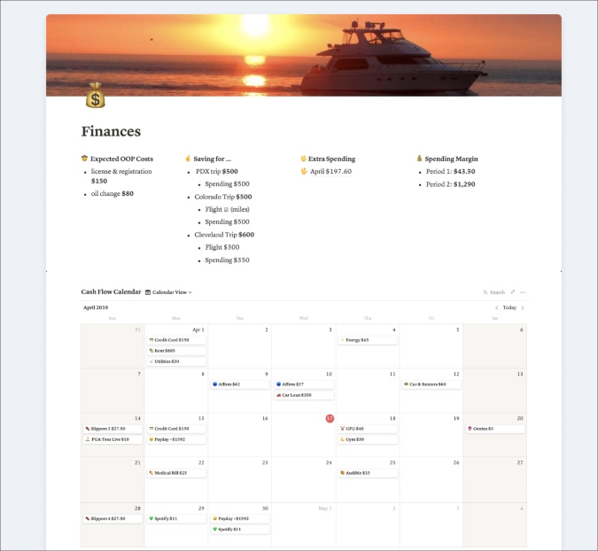The width and height of the screenshot is (598, 551).
Task: Open the Audible $15 entry
Action: pos(368,473)
